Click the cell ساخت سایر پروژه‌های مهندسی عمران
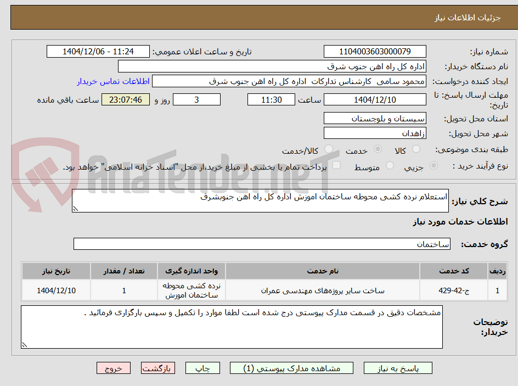This screenshot has width=518, height=386. coord(323,290)
